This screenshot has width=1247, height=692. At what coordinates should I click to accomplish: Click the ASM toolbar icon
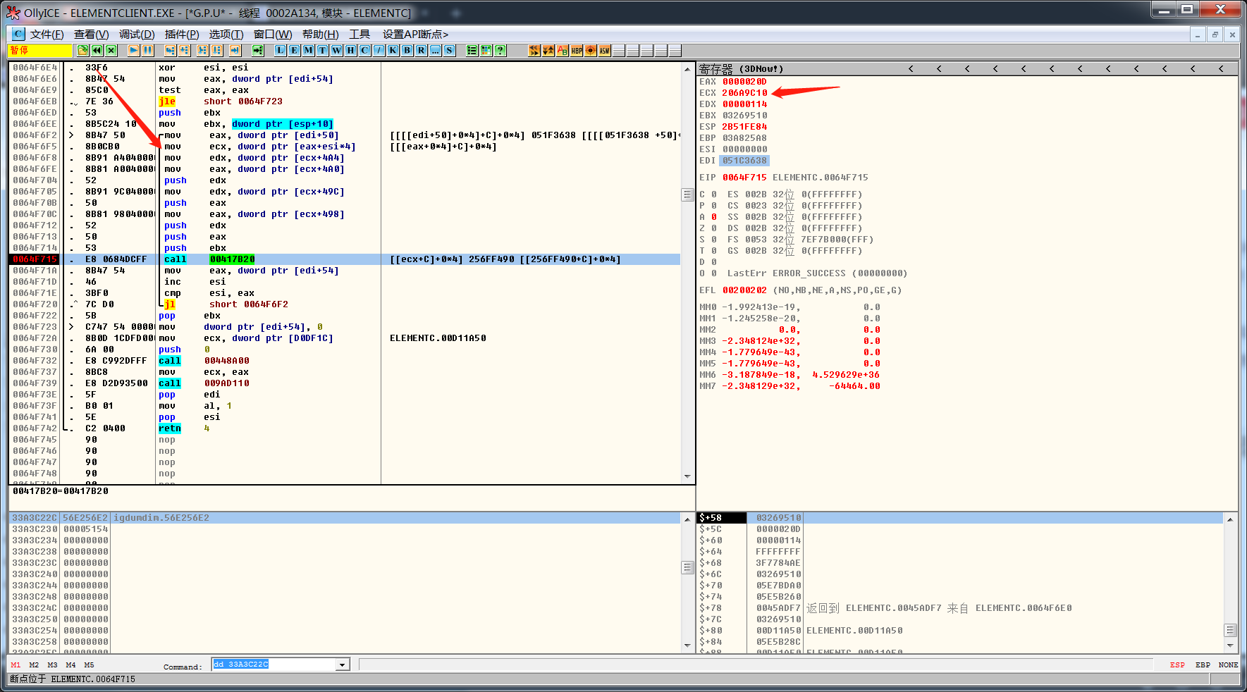tap(604, 50)
